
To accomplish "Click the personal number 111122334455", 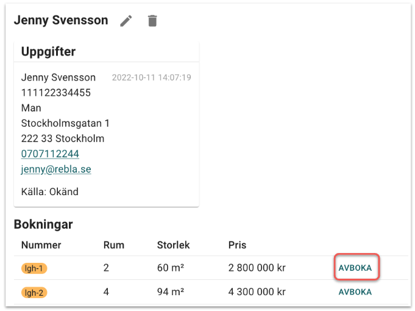I will [x=56, y=93].
